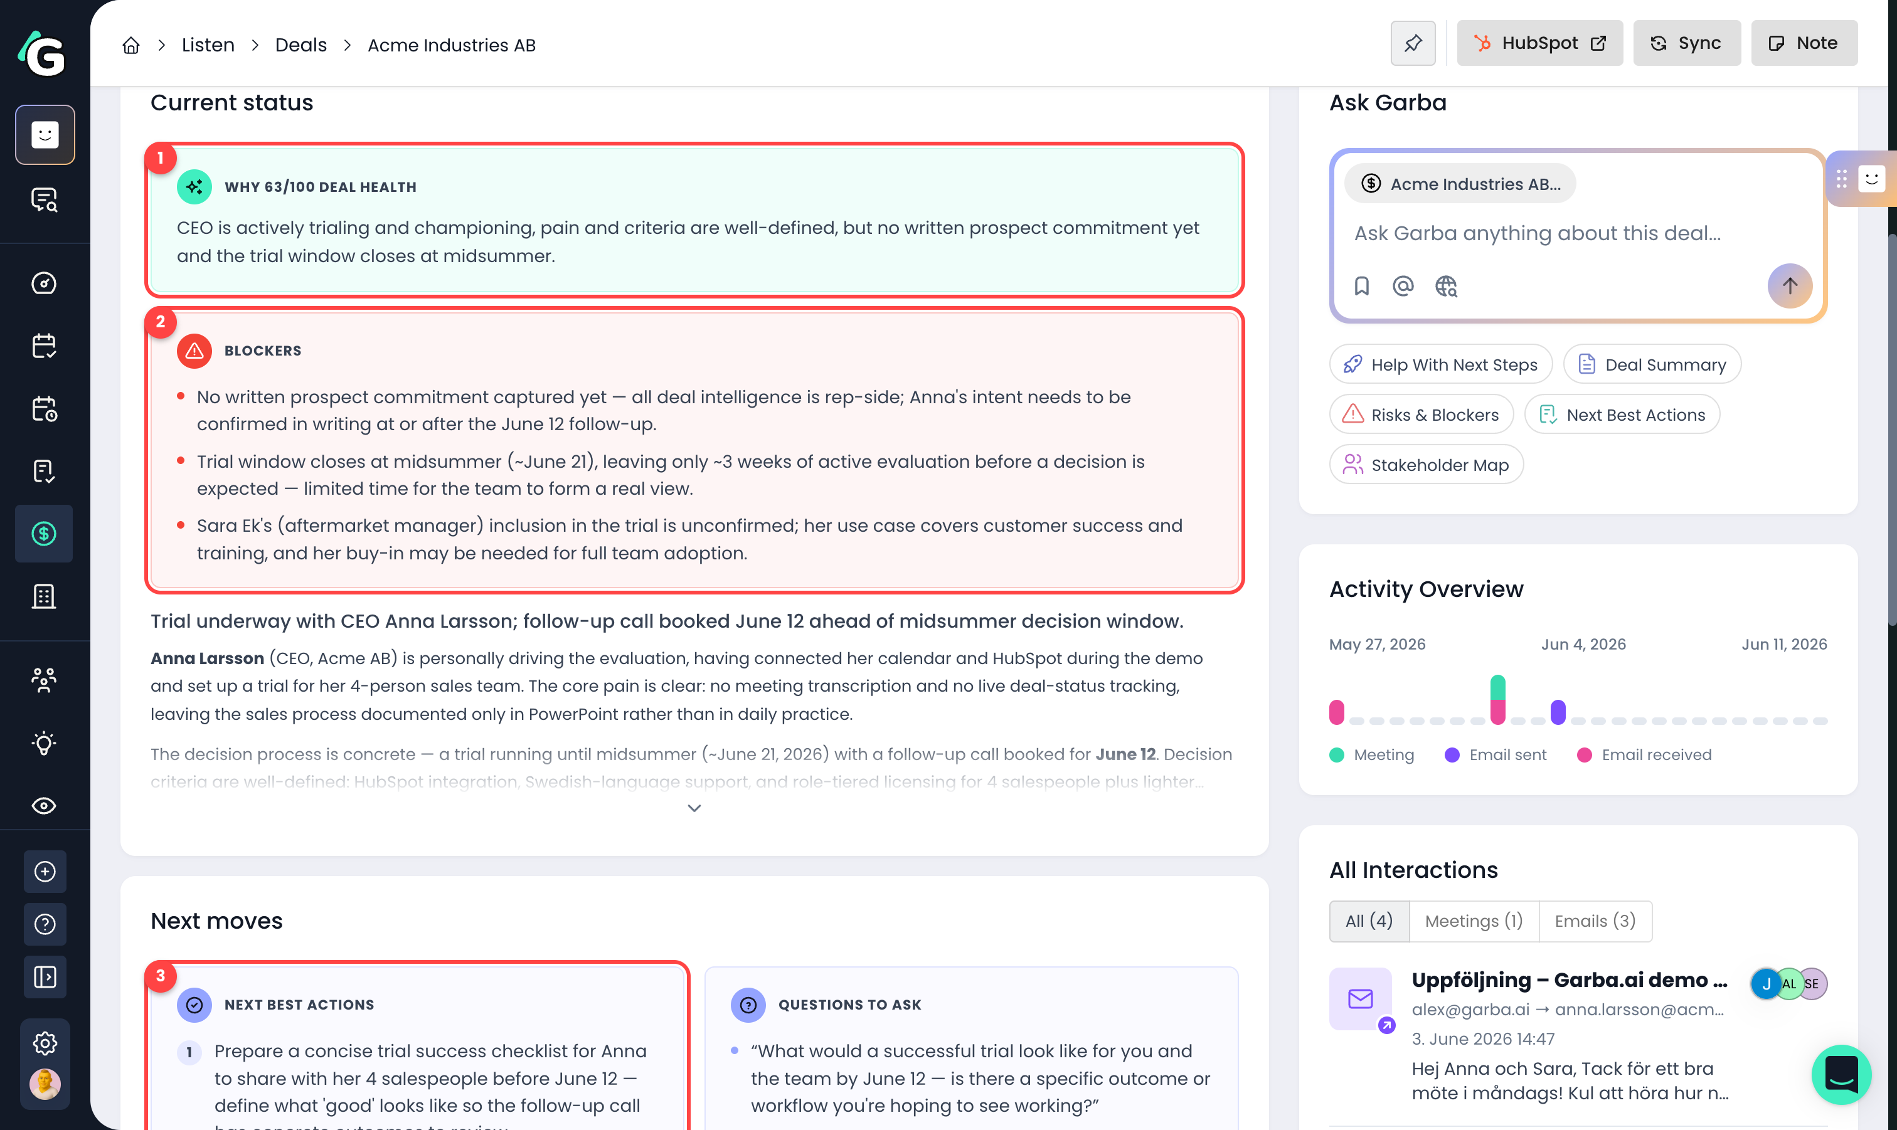The width and height of the screenshot is (1897, 1130).
Task: Click the web search globe icon
Action: [1445, 287]
